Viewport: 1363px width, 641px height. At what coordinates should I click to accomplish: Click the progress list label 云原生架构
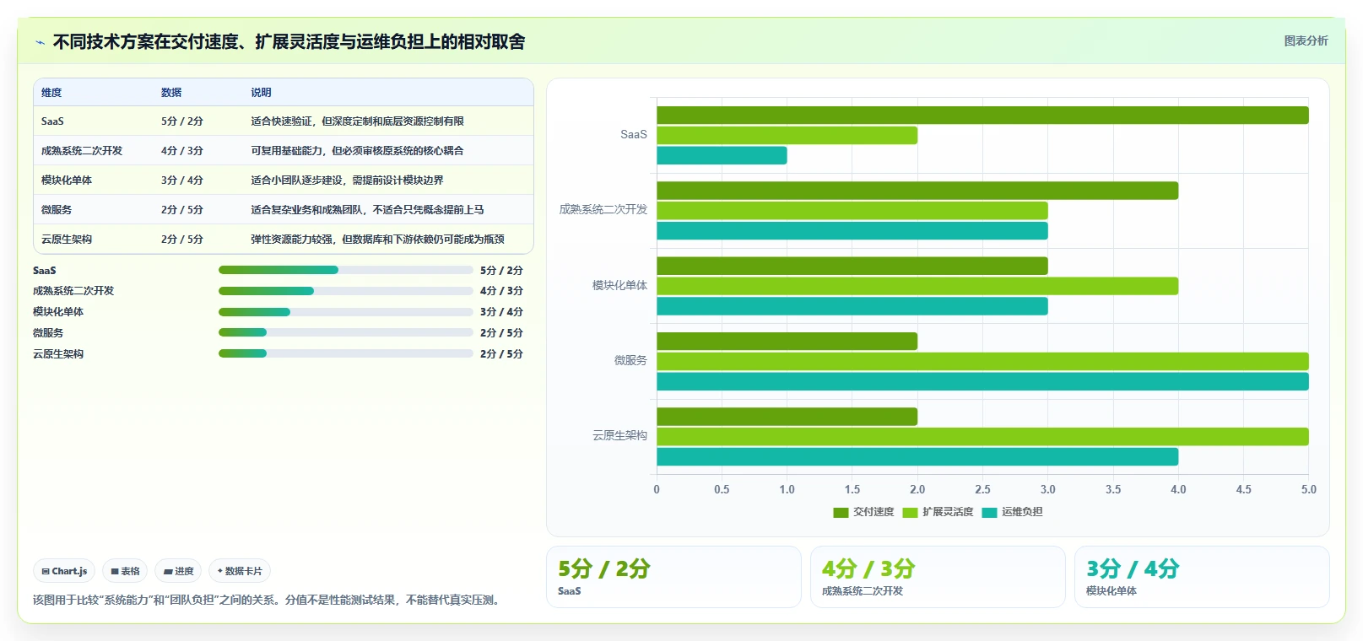(58, 354)
